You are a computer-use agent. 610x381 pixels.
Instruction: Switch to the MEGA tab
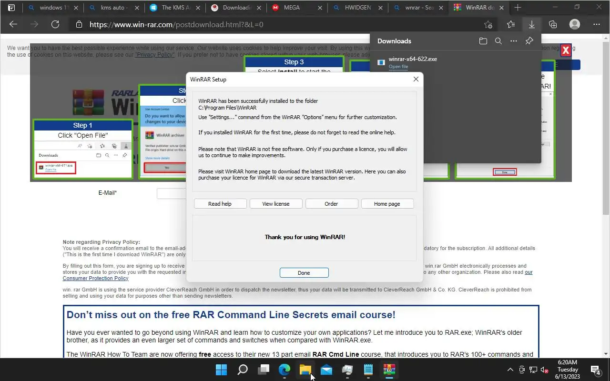coord(296,8)
